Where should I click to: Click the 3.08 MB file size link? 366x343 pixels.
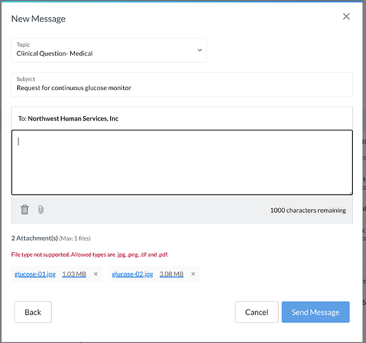pos(171,274)
